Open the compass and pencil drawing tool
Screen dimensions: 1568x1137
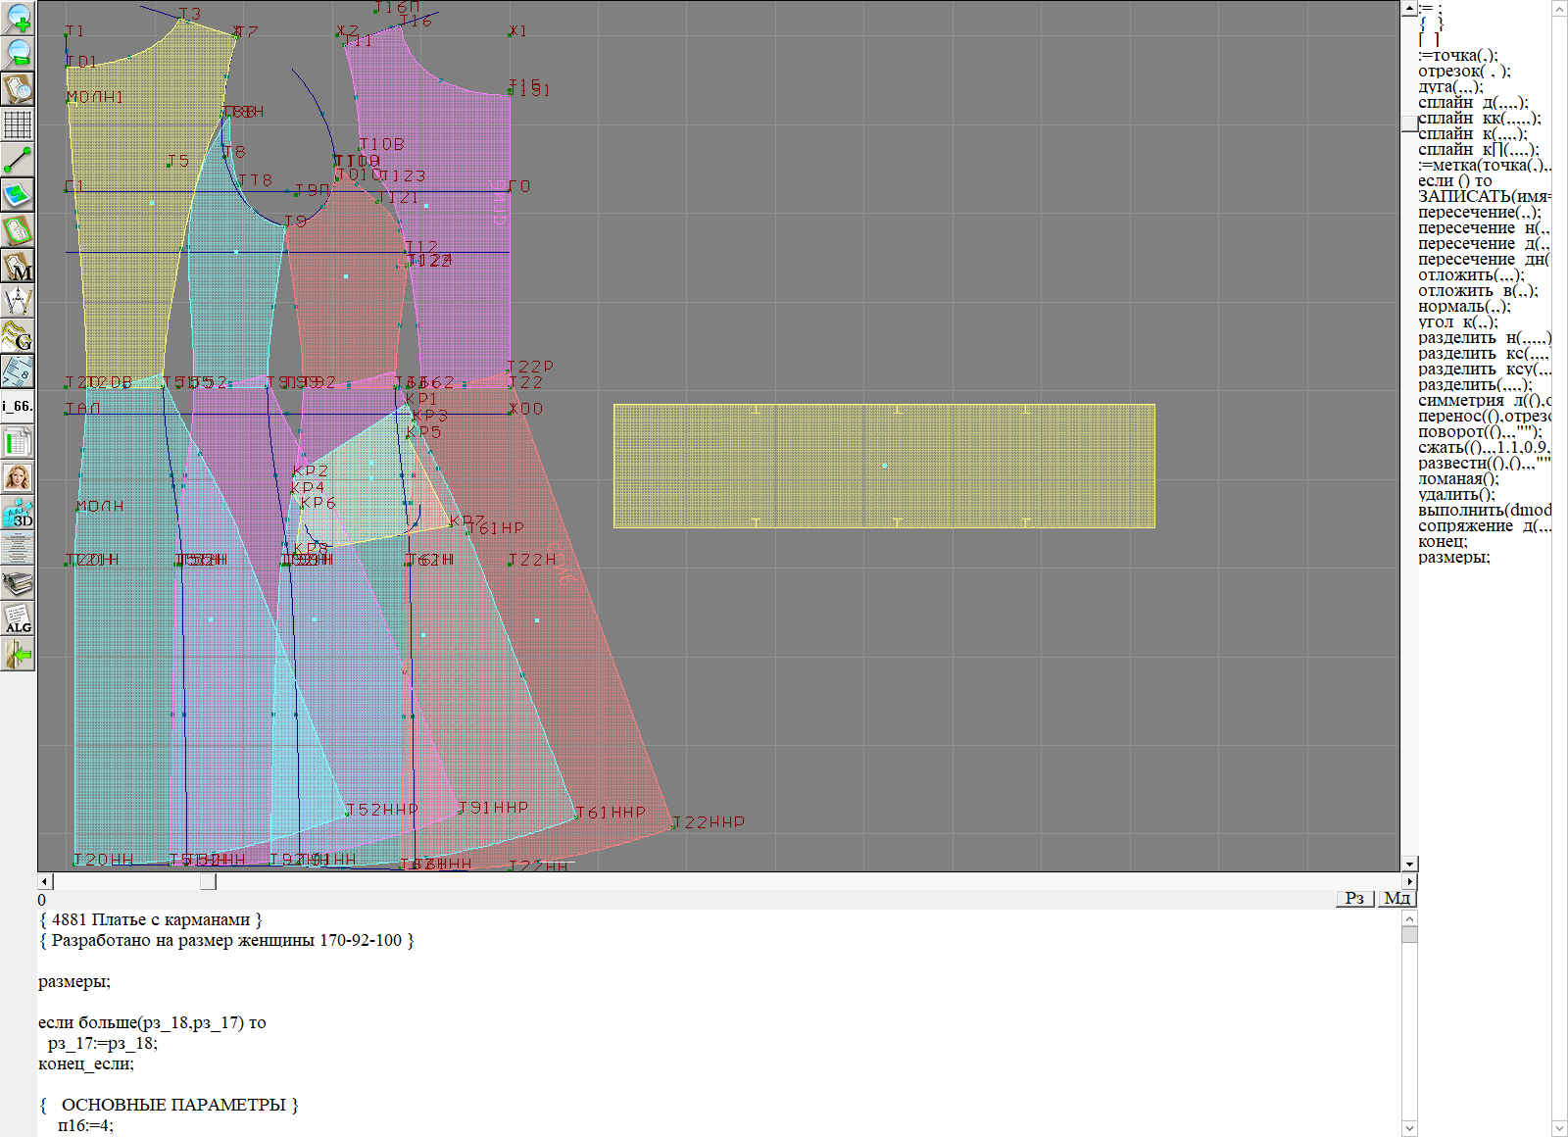pos(18,301)
